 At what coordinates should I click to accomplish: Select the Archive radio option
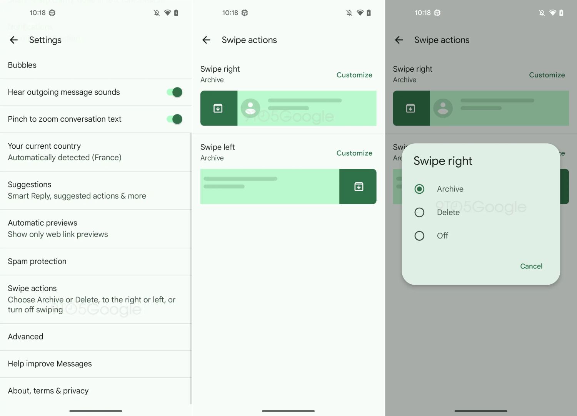pyautogui.click(x=419, y=189)
